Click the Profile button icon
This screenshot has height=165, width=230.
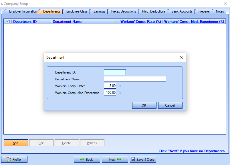tap(9, 160)
